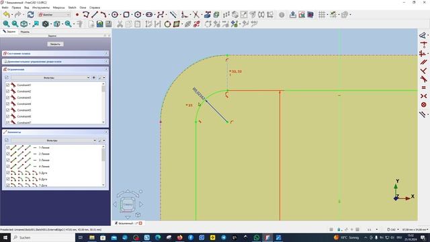Select the Equal constraint icon
The image size is (430, 242).
pyautogui.click(x=424, y=87)
